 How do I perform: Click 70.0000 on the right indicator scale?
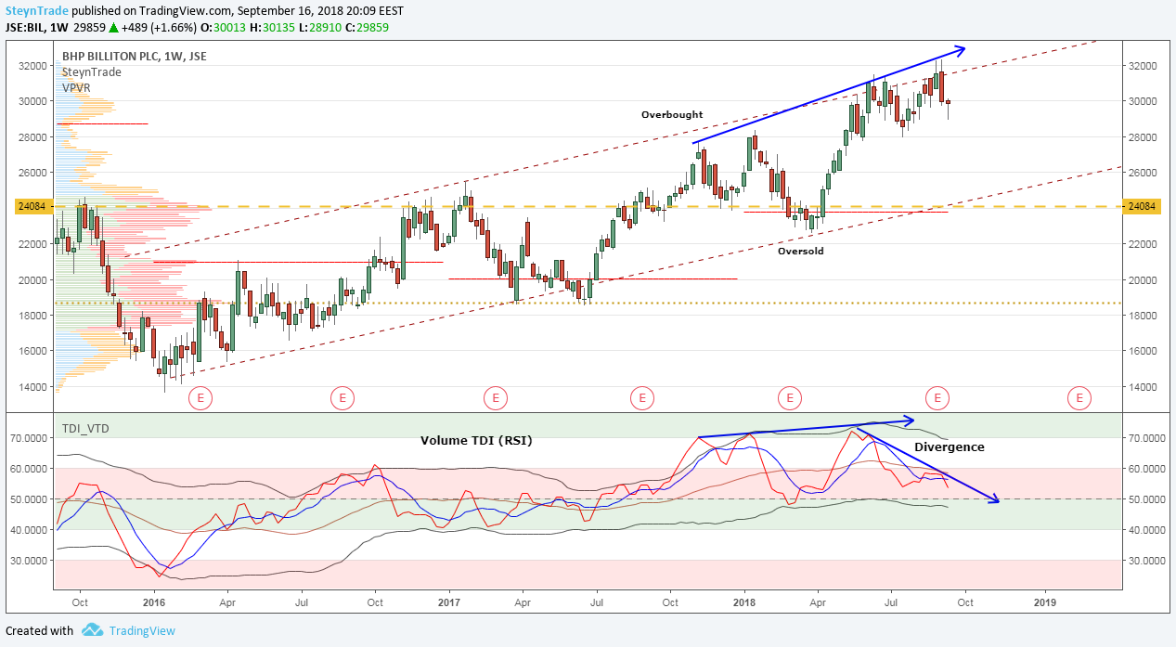(x=1147, y=437)
